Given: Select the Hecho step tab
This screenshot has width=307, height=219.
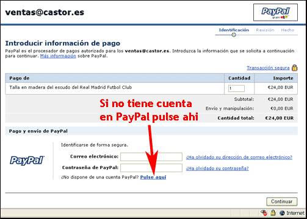Looking at the screenshot, I should (x=287, y=30).
